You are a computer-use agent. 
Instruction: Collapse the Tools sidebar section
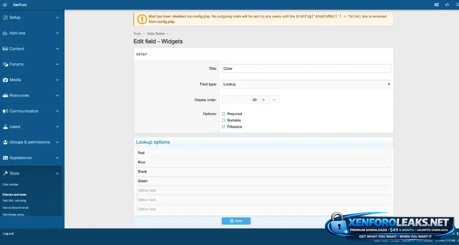[57, 174]
